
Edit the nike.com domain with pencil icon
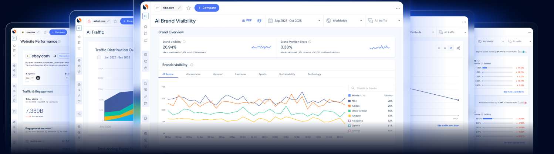tap(179, 8)
